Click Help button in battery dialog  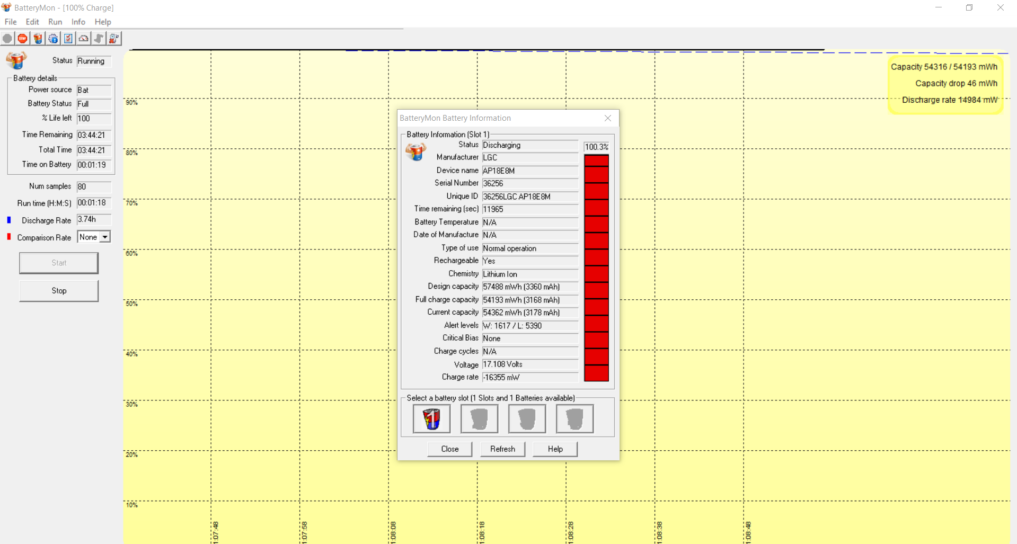point(555,449)
